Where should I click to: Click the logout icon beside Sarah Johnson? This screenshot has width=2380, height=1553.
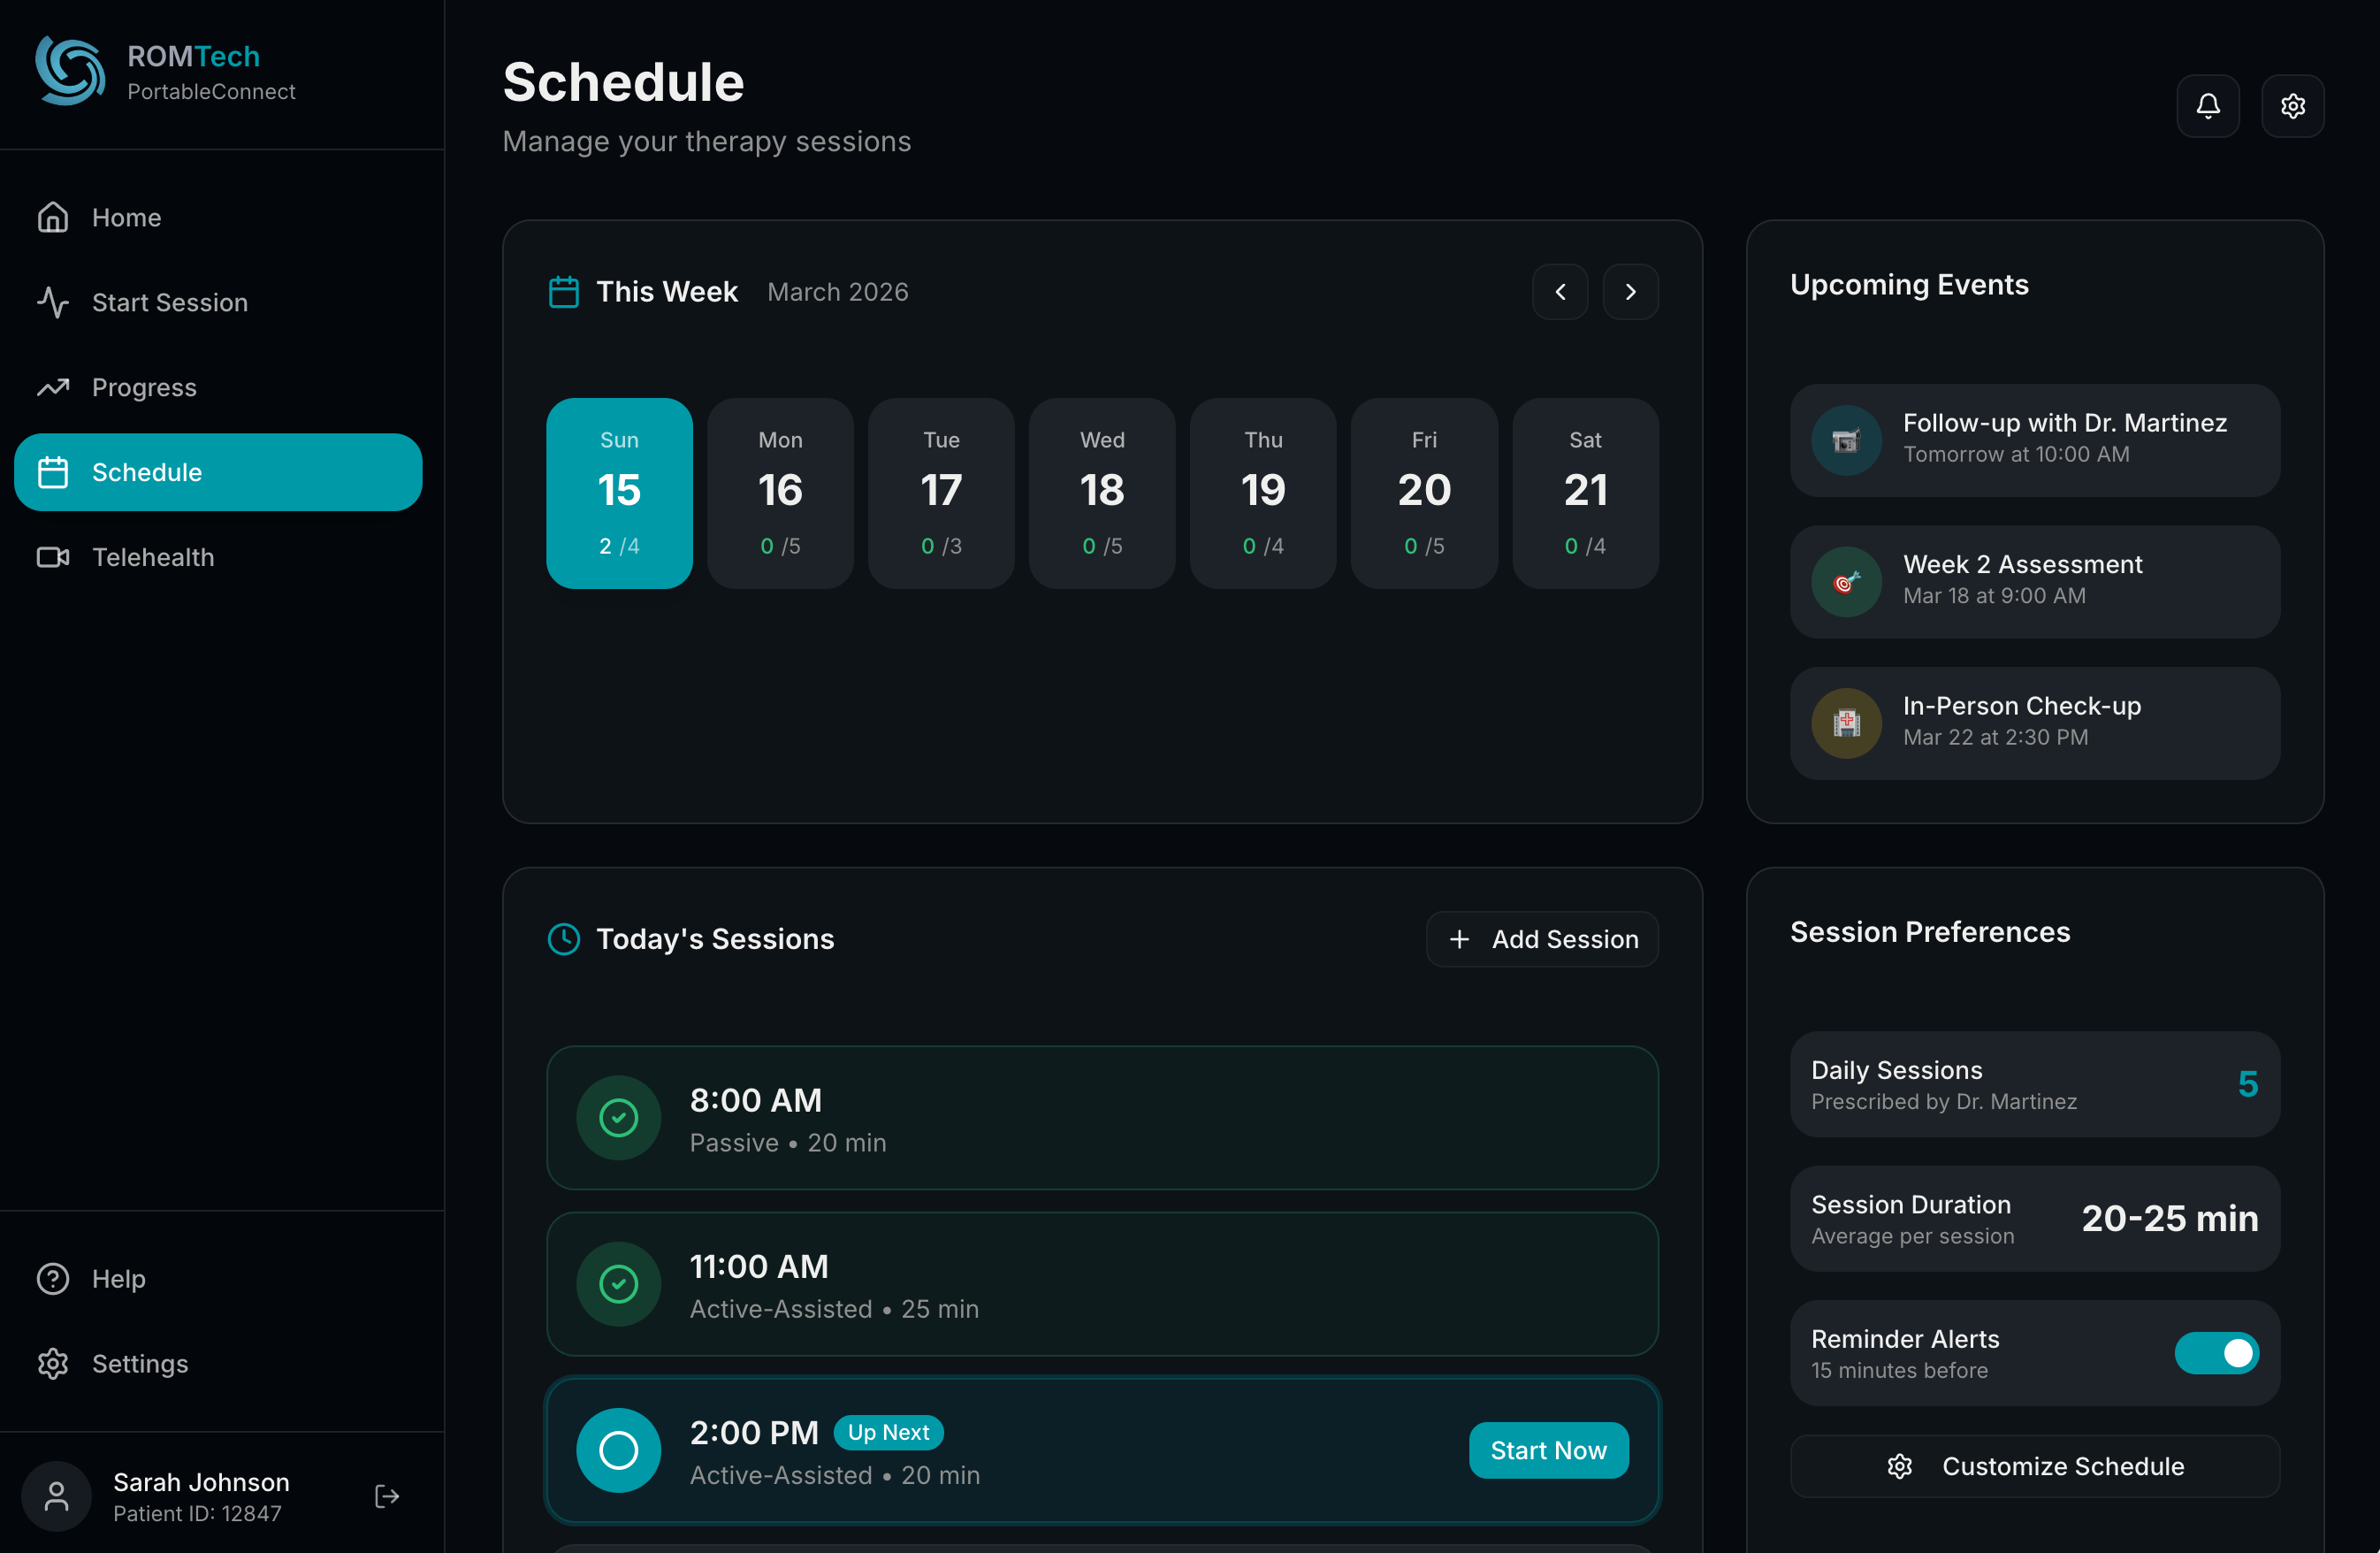[x=387, y=1496]
